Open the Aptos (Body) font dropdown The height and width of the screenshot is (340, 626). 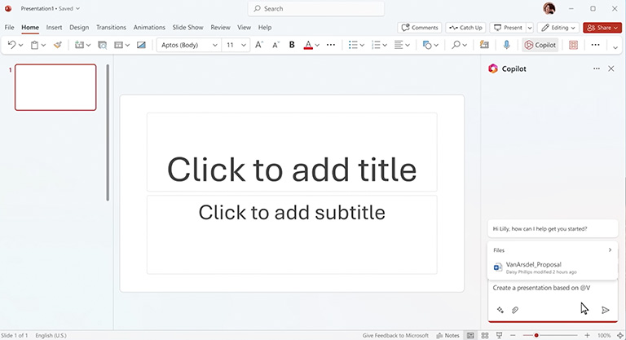(188, 46)
